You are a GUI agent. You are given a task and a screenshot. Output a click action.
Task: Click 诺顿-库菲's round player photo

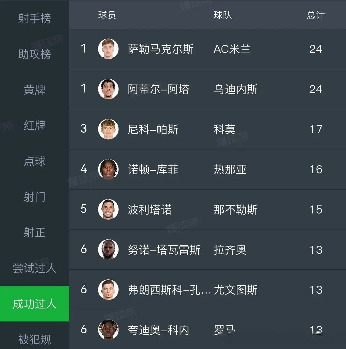click(x=108, y=169)
